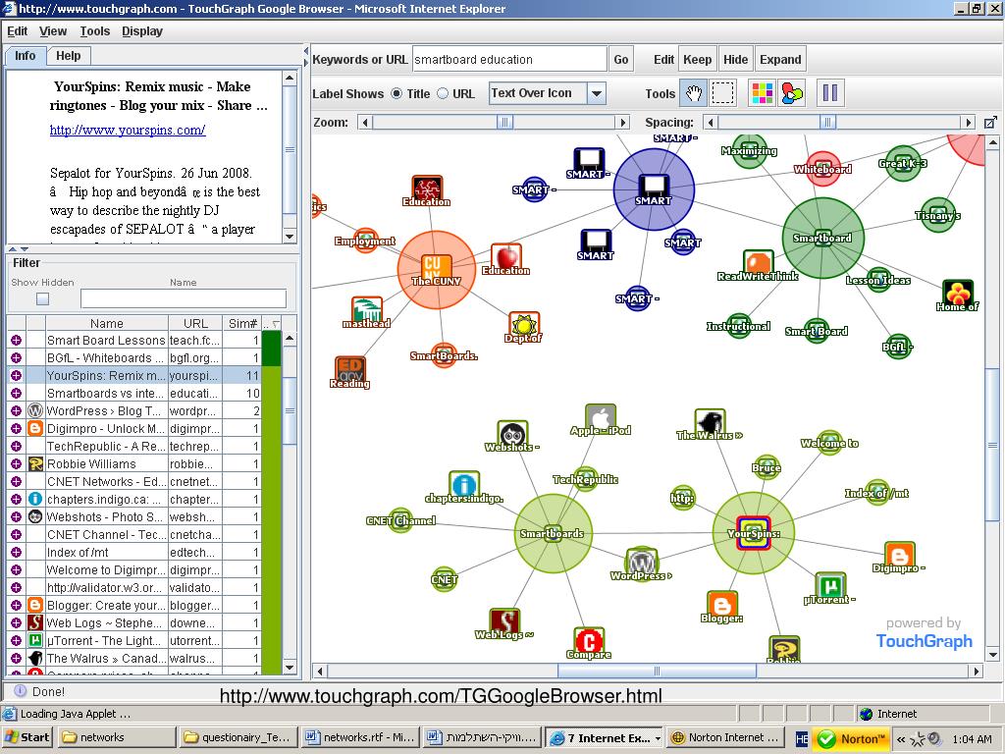Screen dimensions: 1005x754
Task: Select the Digimpro node icon
Action: [x=899, y=556]
